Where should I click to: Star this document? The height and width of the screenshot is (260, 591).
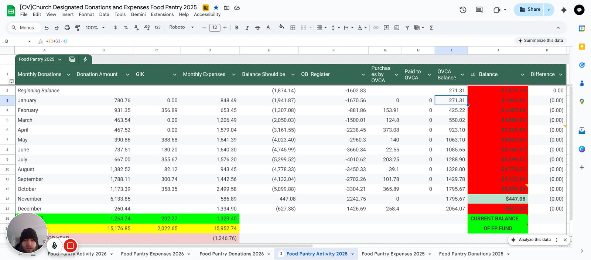coord(216,7)
